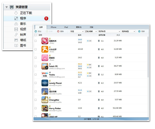155x129 pixels.
Task: Click the 正版 tag on 清迈攻略 row
Action: click(89, 91)
